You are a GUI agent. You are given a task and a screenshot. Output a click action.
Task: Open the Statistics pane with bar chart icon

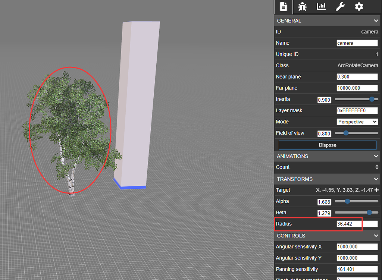[321, 7]
